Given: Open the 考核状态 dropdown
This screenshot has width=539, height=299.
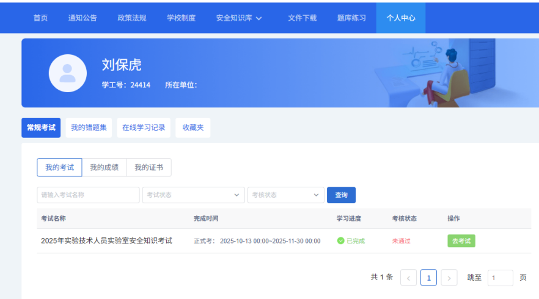Looking at the screenshot, I should coord(285,195).
